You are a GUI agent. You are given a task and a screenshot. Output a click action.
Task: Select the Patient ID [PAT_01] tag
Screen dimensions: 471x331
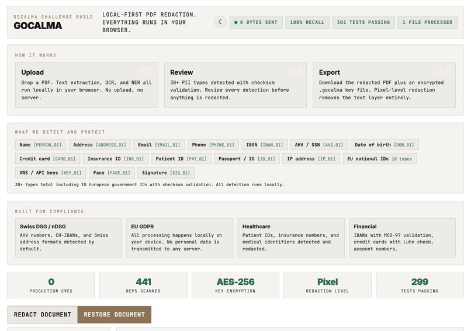click(x=181, y=159)
